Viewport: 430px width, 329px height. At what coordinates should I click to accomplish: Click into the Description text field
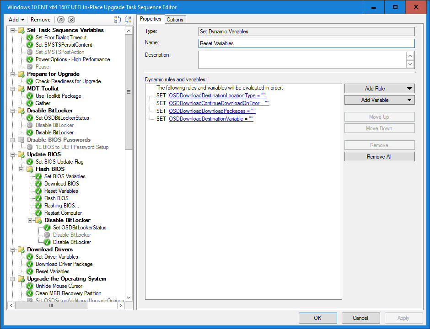tap(302, 60)
